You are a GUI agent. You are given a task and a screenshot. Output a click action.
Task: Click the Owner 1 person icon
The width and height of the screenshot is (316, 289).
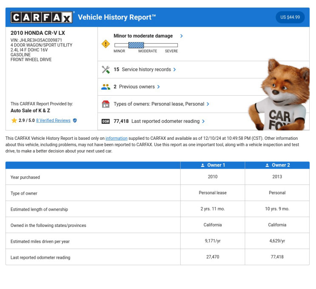(203, 165)
